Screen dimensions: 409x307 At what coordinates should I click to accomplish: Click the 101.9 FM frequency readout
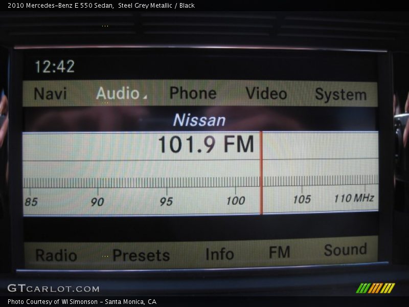point(206,144)
